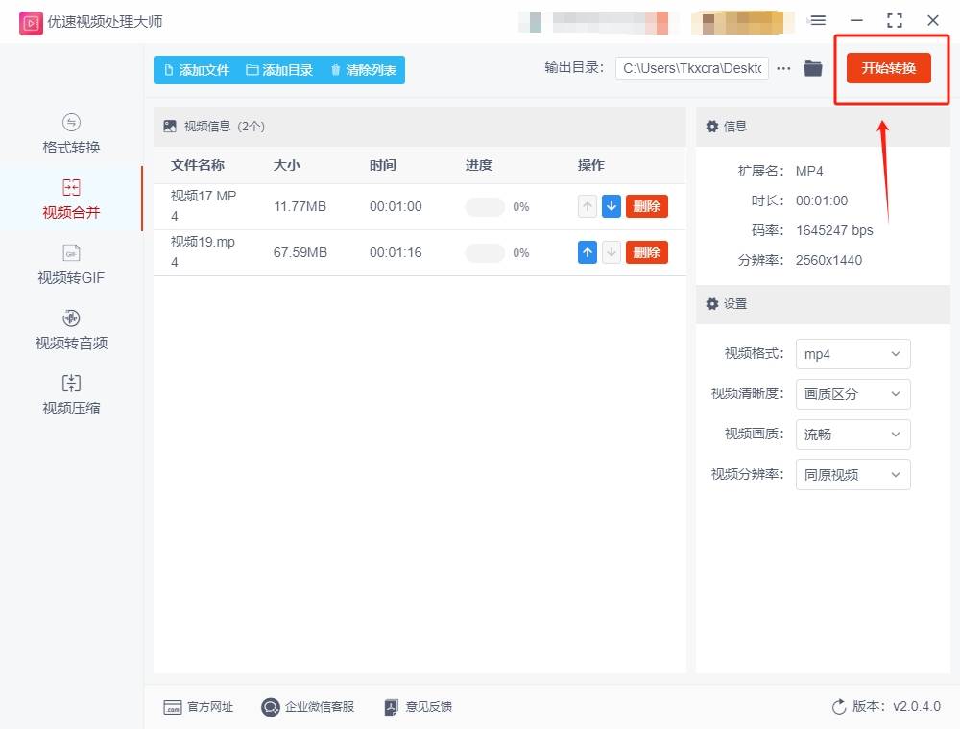
Task: Delete 视频17.MP4 from the list
Action: (x=646, y=205)
